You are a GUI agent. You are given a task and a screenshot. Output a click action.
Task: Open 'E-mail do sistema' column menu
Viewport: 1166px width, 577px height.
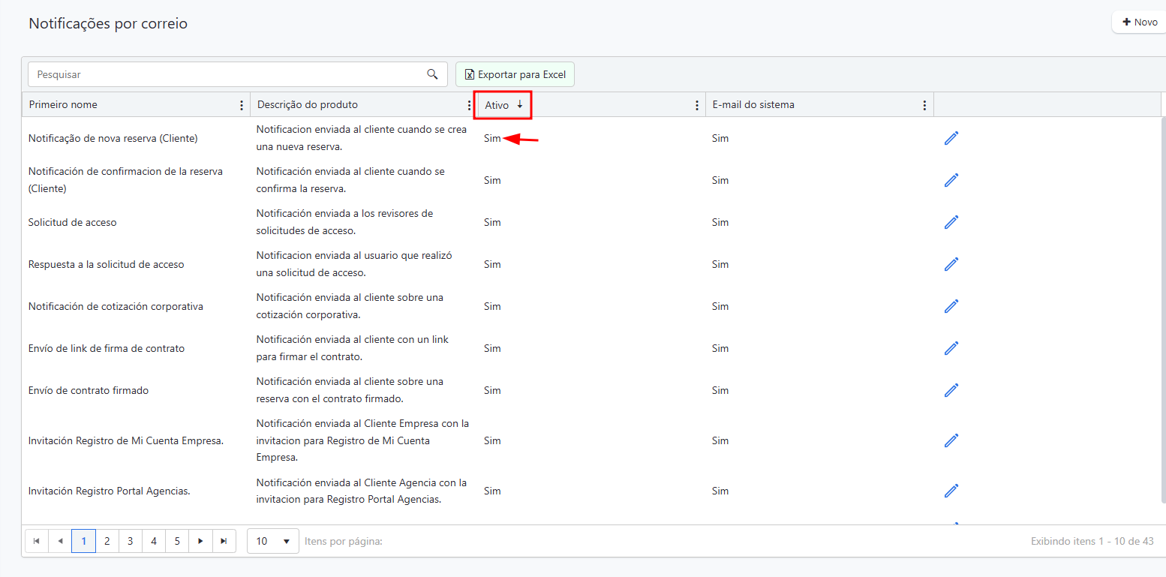(x=924, y=106)
